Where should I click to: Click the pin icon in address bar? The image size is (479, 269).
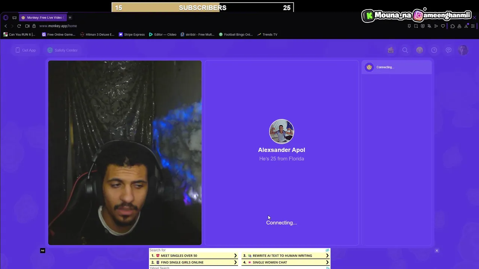coord(409,26)
